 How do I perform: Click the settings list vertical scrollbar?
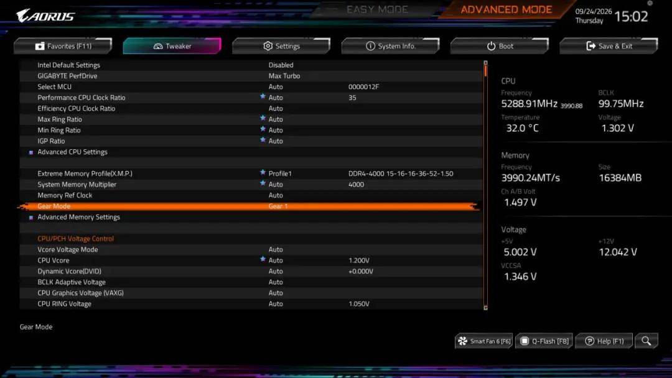click(x=485, y=185)
